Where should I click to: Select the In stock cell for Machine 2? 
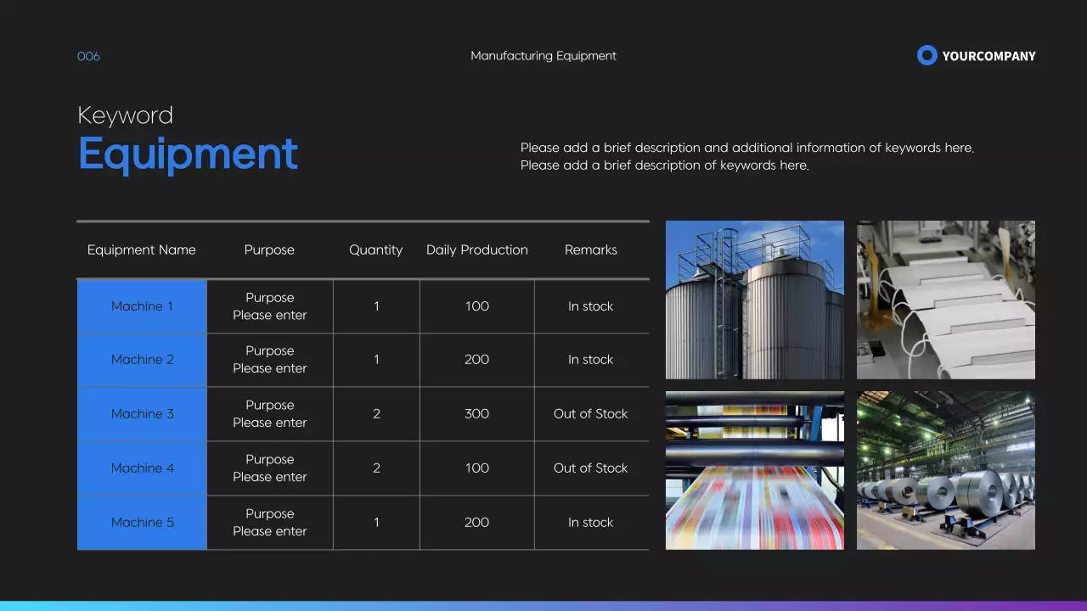click(591, 359)
